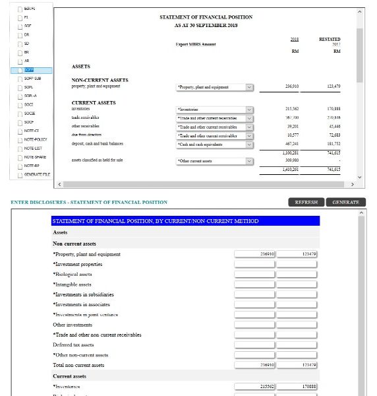Screen dimensions: 377x396
Task: Click the GENERATE button
Action: (345, 202)
